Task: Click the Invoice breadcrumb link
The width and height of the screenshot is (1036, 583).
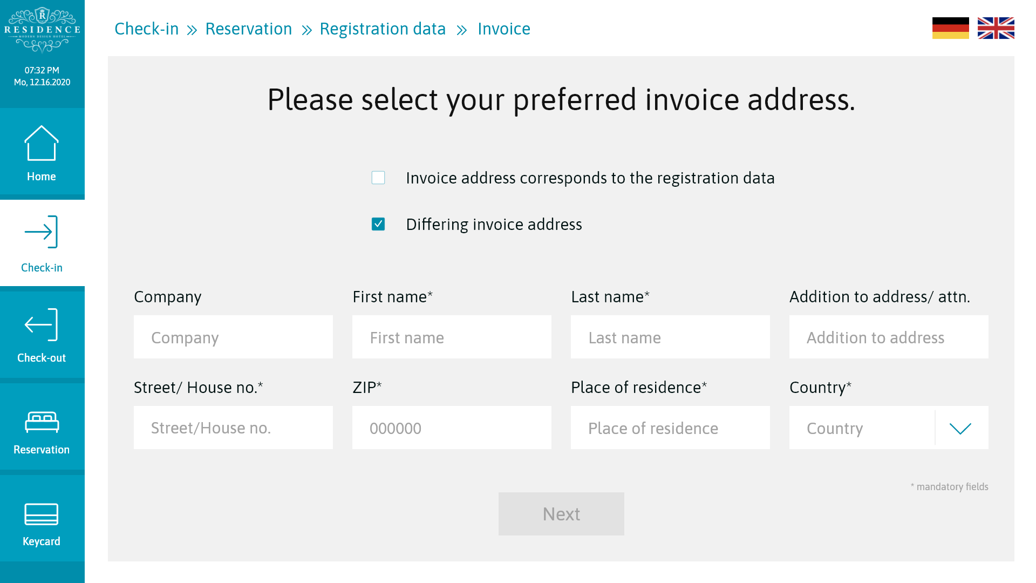Action: [x=504, y=29]
